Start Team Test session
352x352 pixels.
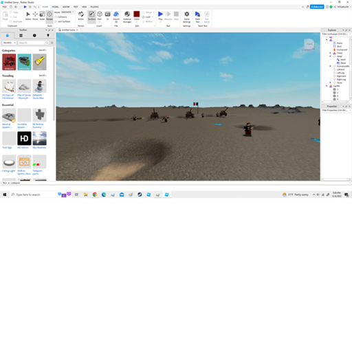[197, 16]
